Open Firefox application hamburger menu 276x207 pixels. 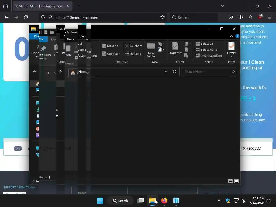pyautogui.click(x=270, y=17)
